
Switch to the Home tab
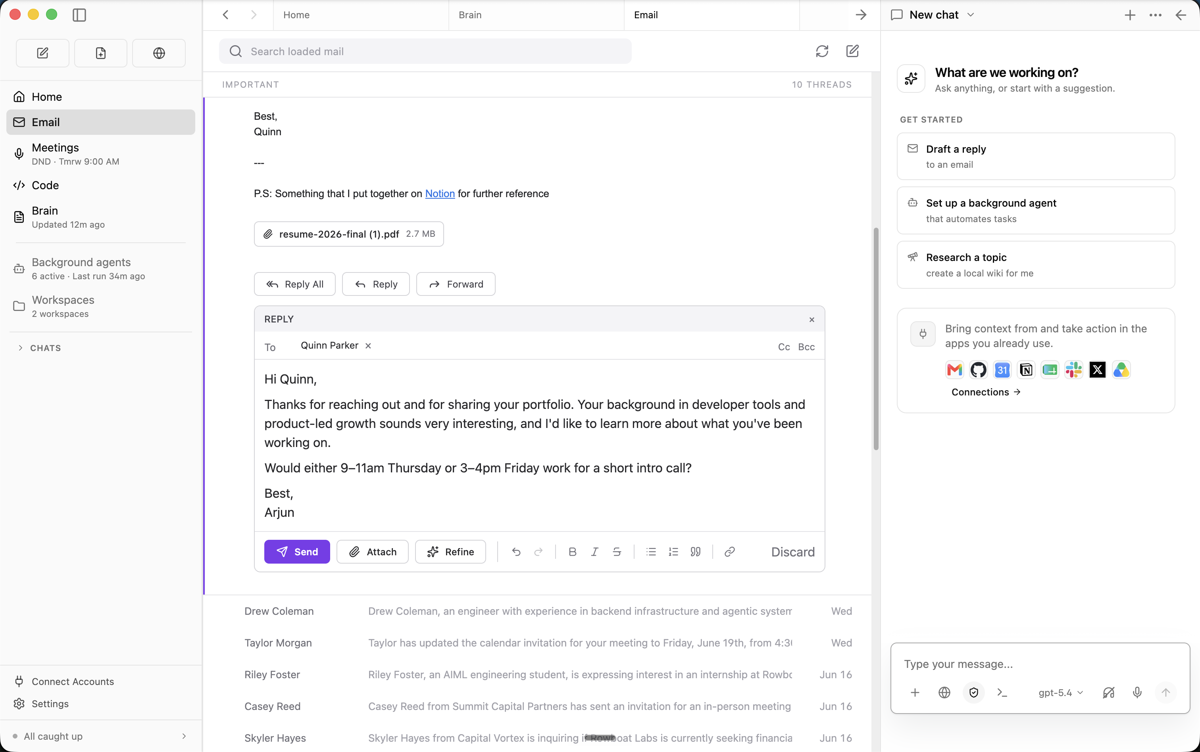pyautogui.click(x=361, y=15)
